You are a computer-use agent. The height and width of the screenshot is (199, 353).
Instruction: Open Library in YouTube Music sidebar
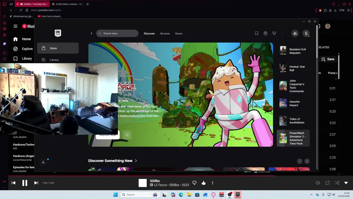pos(23,59)
